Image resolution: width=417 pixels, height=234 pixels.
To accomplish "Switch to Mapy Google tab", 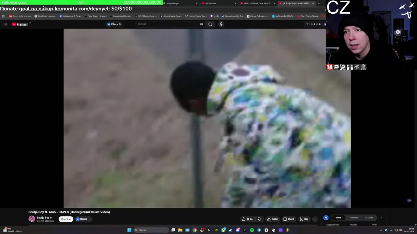I will 181,3.
